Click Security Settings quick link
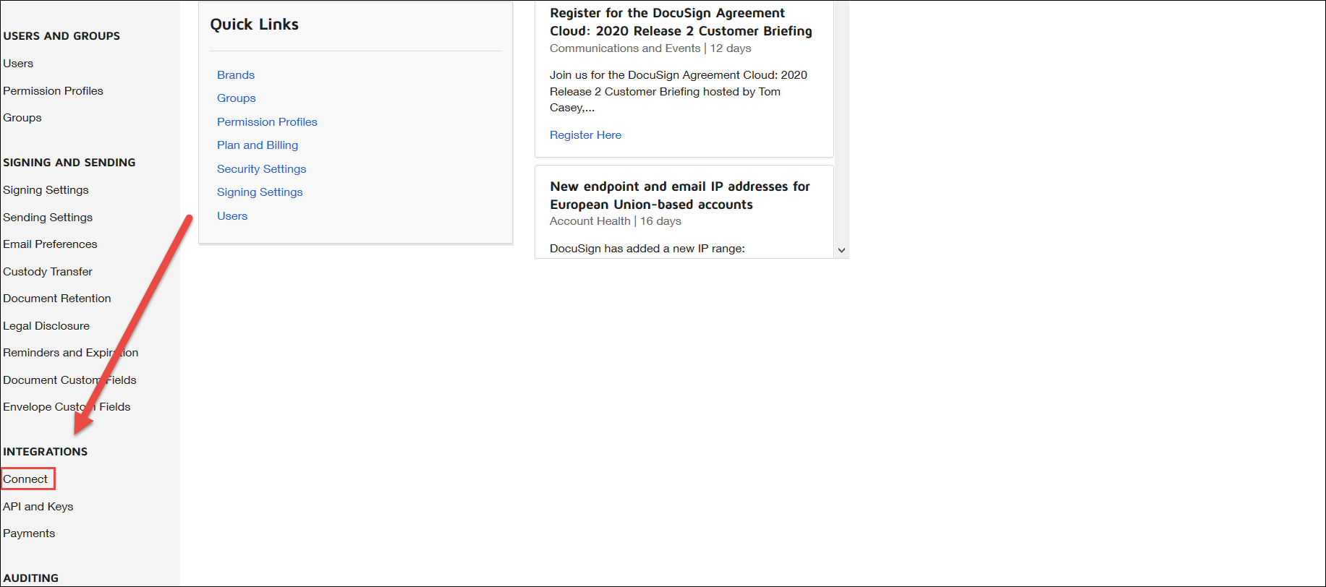 pos(262,169)
